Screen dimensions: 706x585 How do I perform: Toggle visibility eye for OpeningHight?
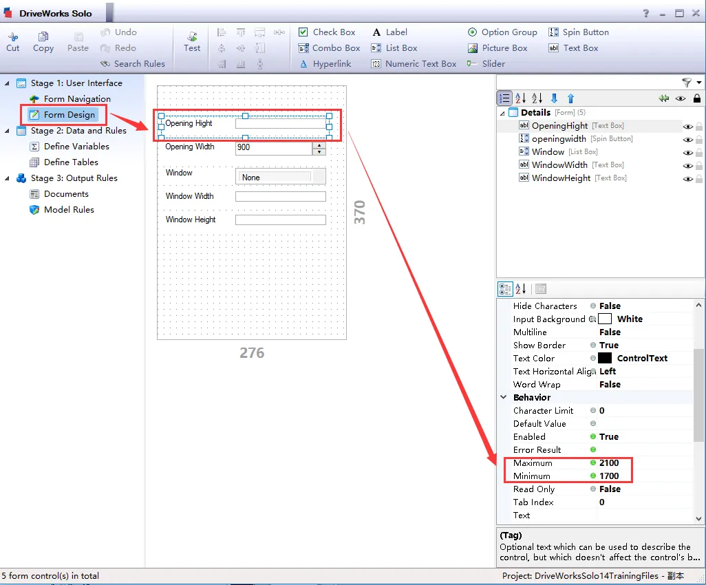tap(687, 127)
